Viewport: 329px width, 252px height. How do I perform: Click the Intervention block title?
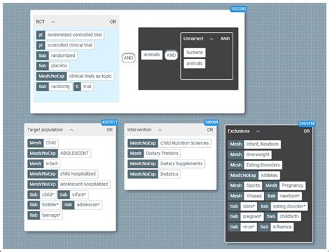pos(140,130)
